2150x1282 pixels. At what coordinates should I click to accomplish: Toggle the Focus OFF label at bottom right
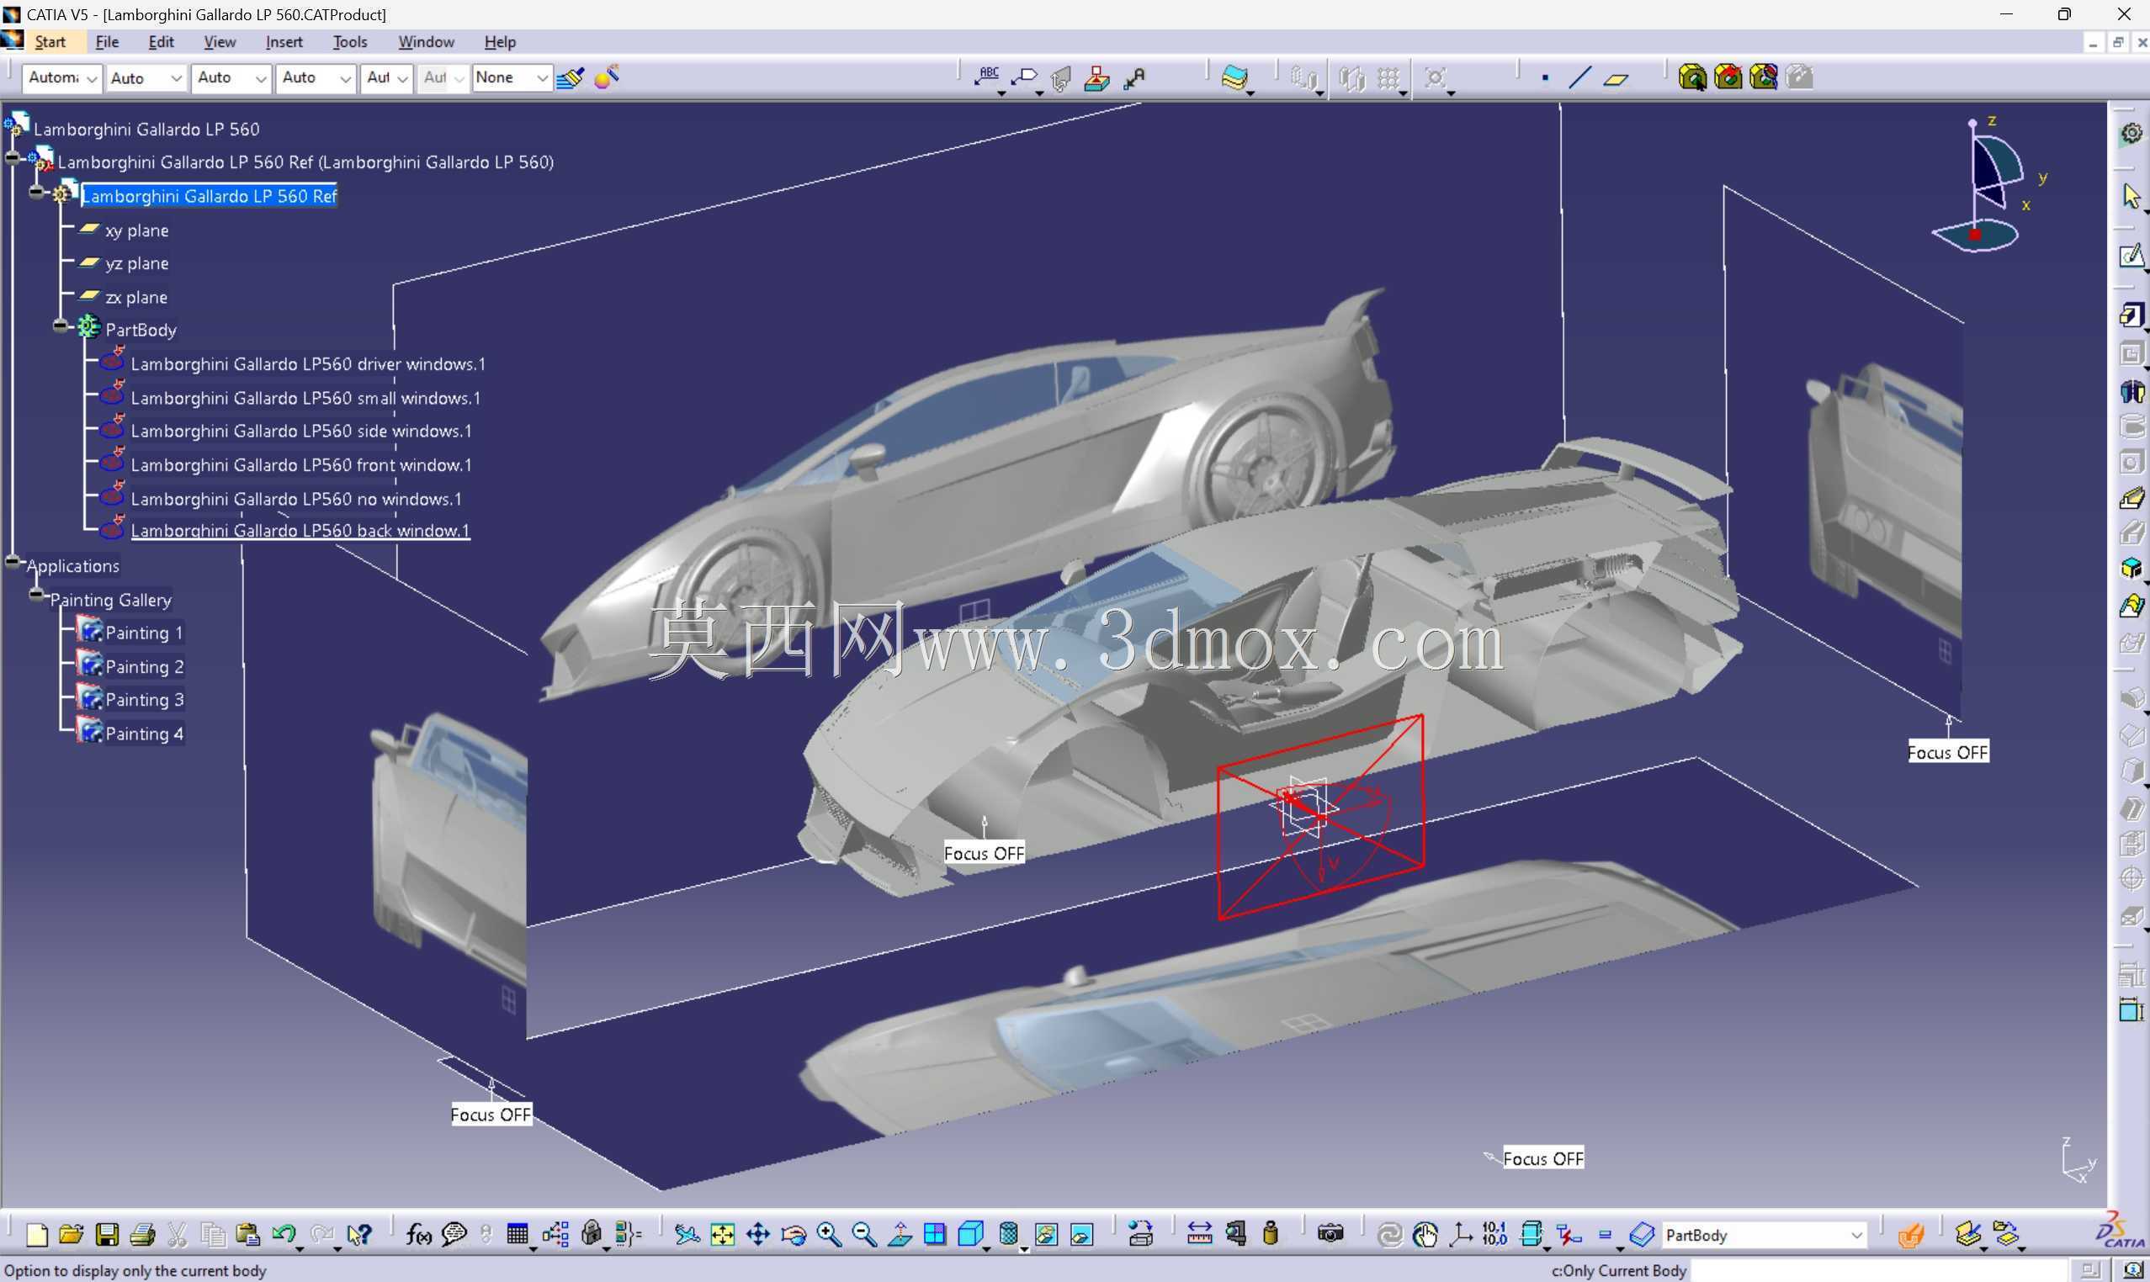pyautogui.click(x=1543, y=1158)
